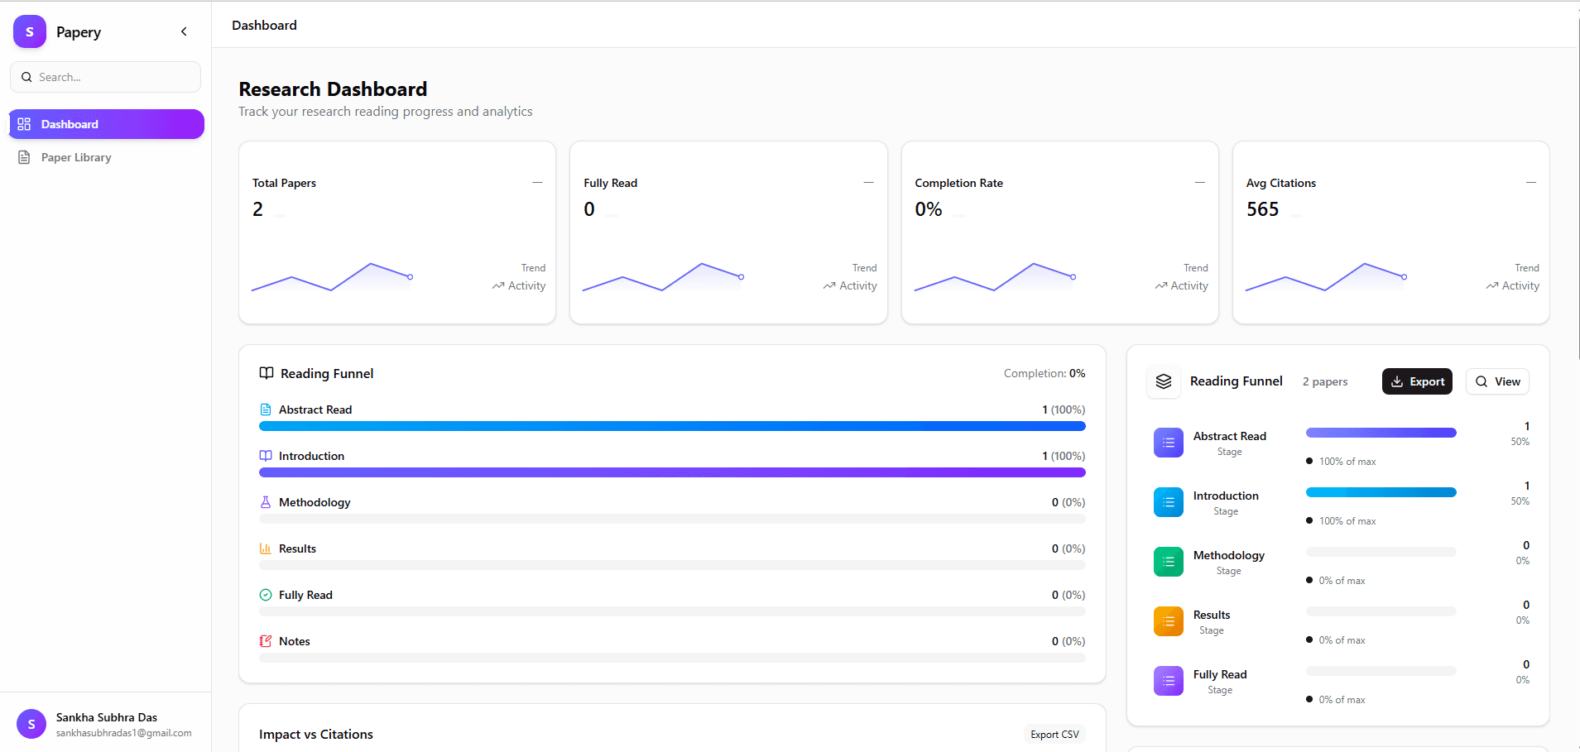The height and width of the screenshot is (752, 1580).
Task: Click the Methodology stage green icon
Action: pos(1168,562)
